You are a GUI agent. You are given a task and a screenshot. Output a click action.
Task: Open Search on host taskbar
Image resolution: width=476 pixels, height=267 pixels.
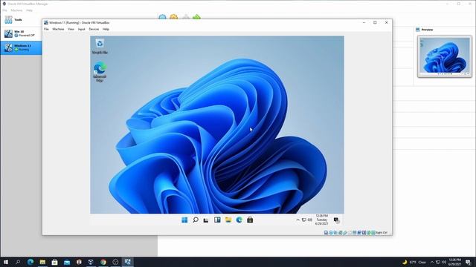[18, 262]
